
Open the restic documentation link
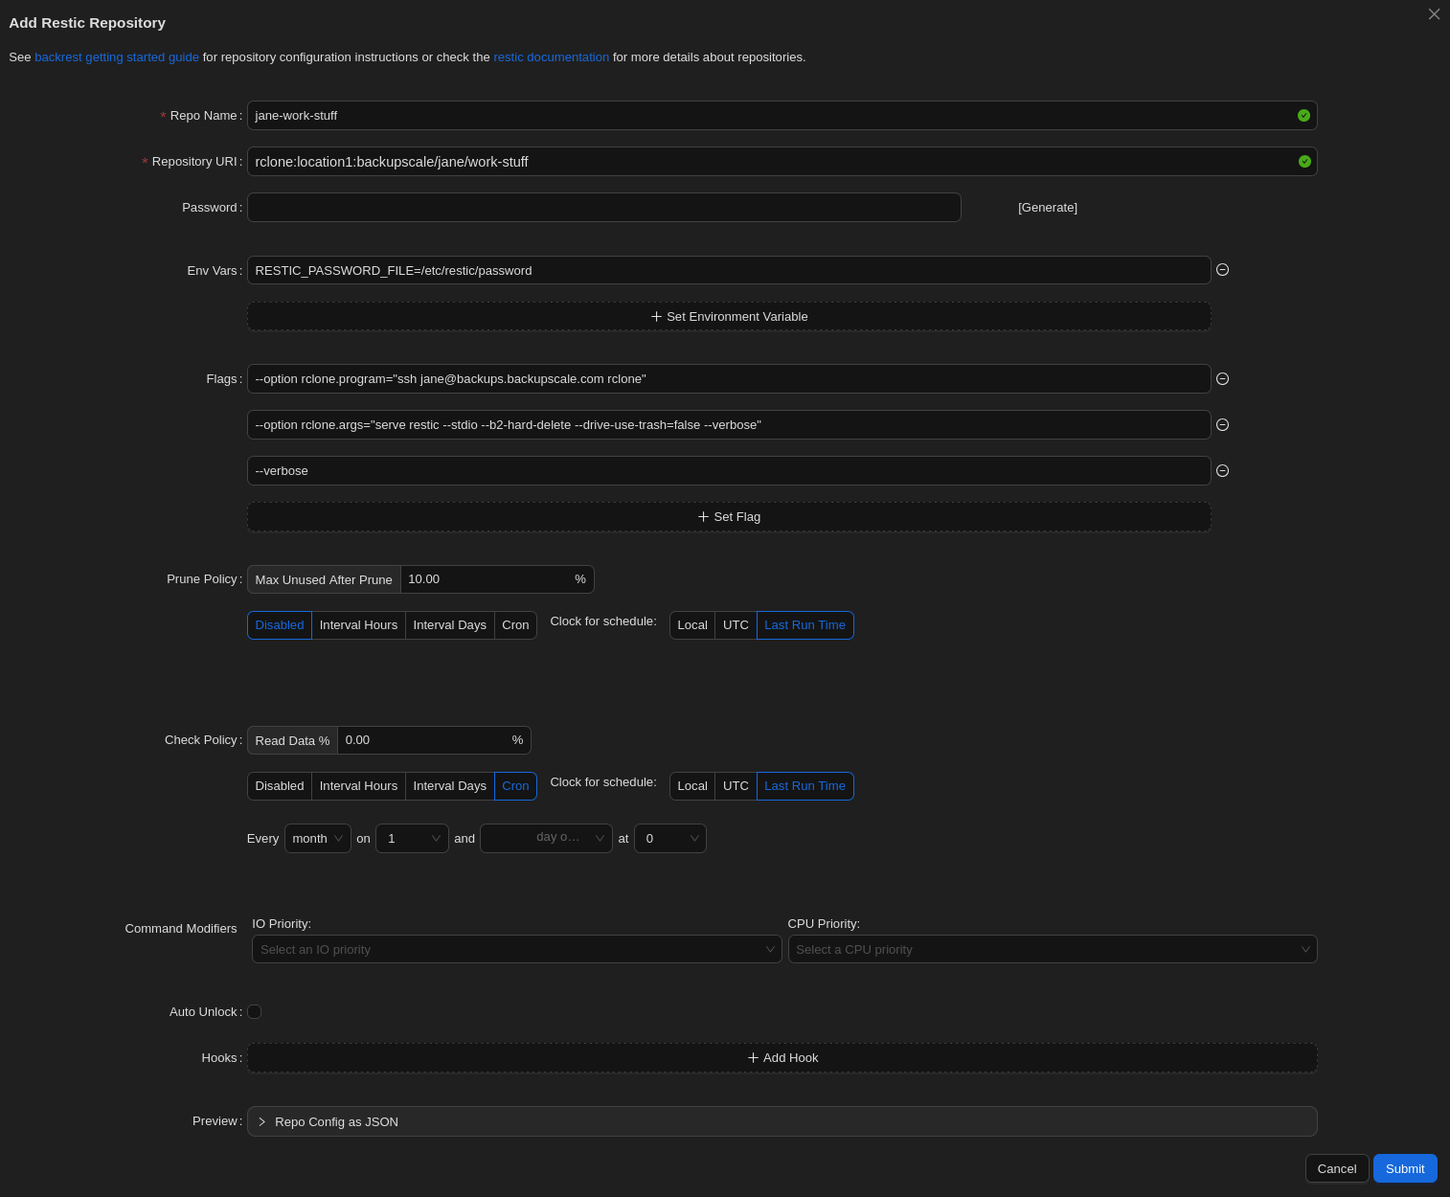tap(551, 56)
